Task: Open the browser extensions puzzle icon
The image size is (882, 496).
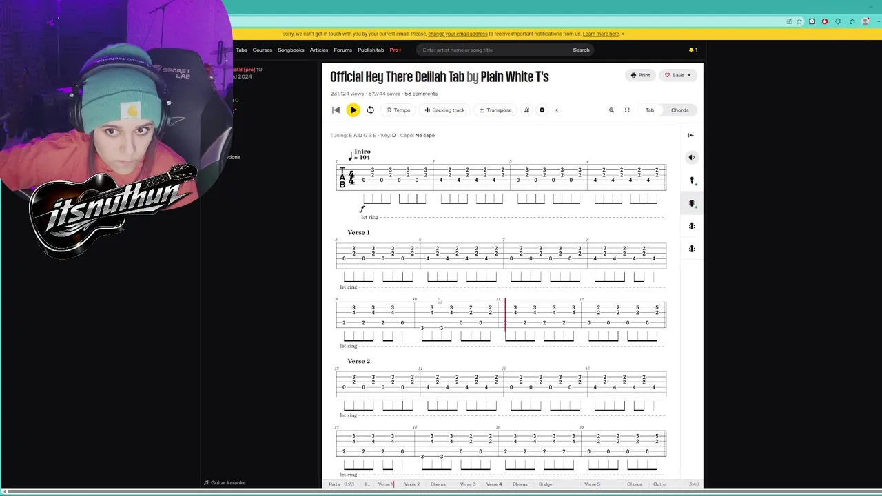Action: coord(838,21)
